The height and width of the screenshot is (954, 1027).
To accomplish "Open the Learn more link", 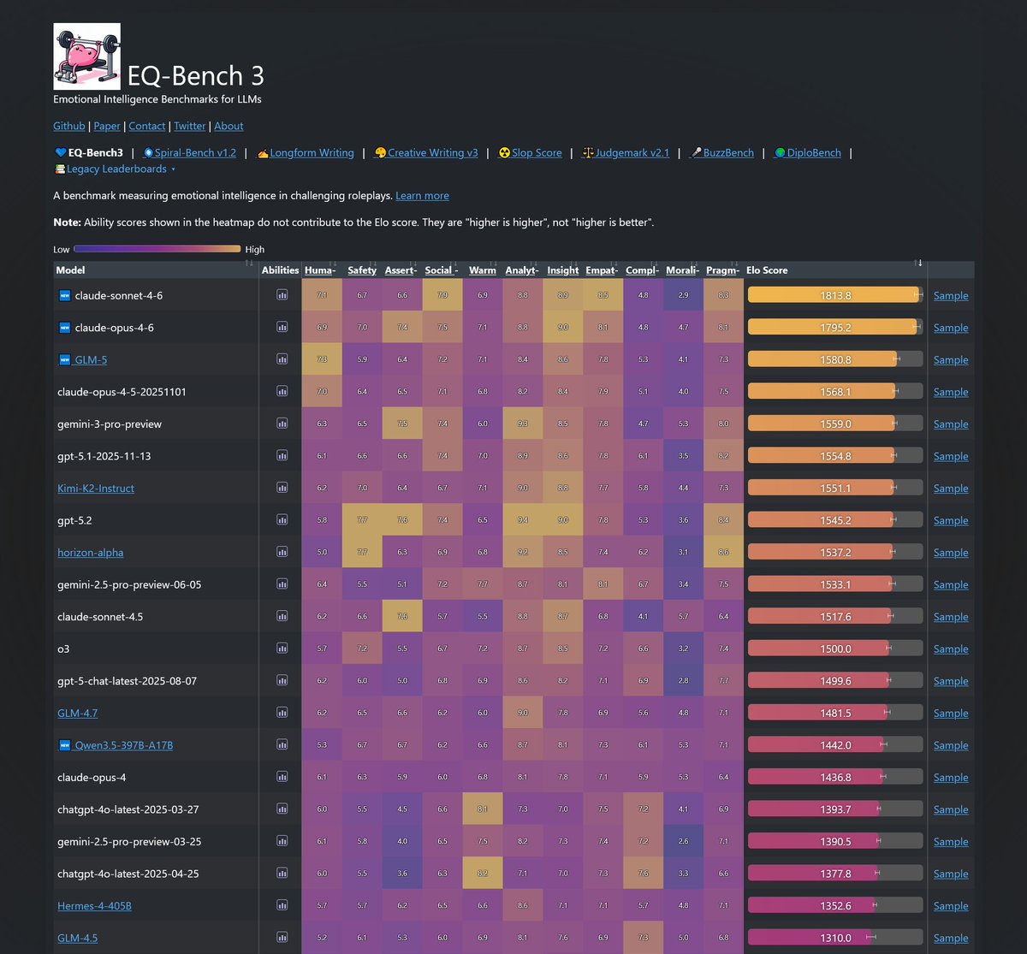I will [x=422, y=195].
